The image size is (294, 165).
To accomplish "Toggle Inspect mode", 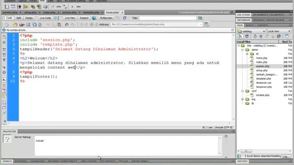I will pos(84,18).
